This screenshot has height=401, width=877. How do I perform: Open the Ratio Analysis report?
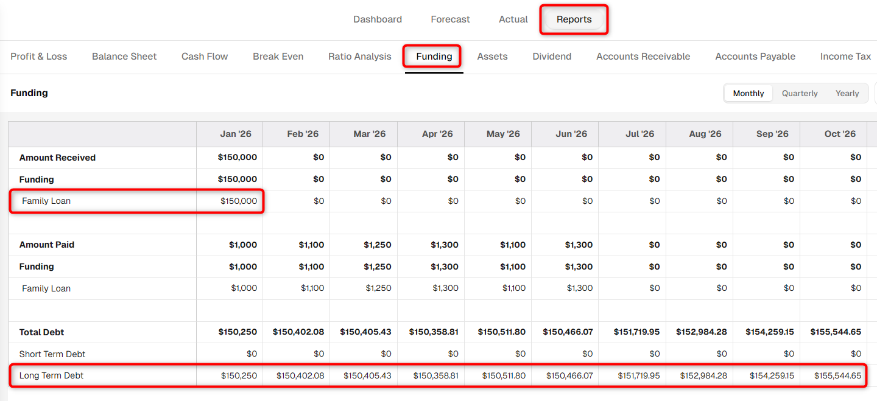[x=360, y=57]
